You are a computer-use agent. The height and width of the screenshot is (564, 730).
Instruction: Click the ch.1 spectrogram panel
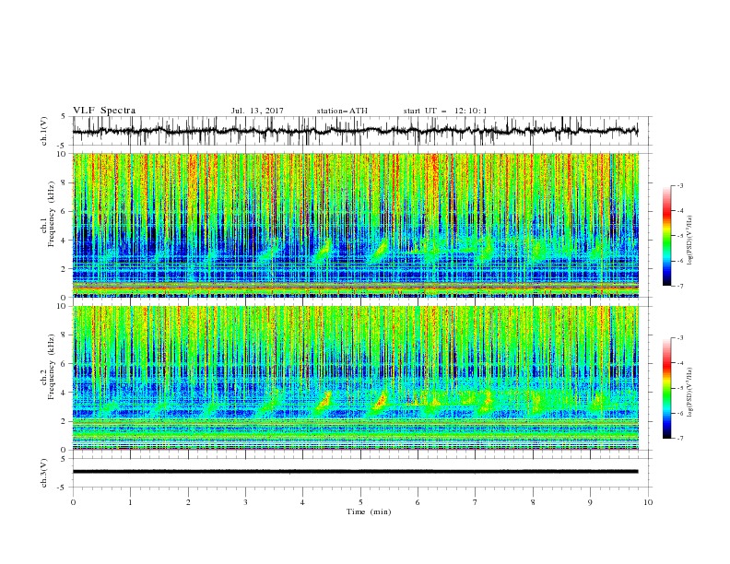[355, 225]
